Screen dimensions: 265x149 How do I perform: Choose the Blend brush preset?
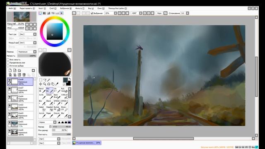(x=50, y=102)
